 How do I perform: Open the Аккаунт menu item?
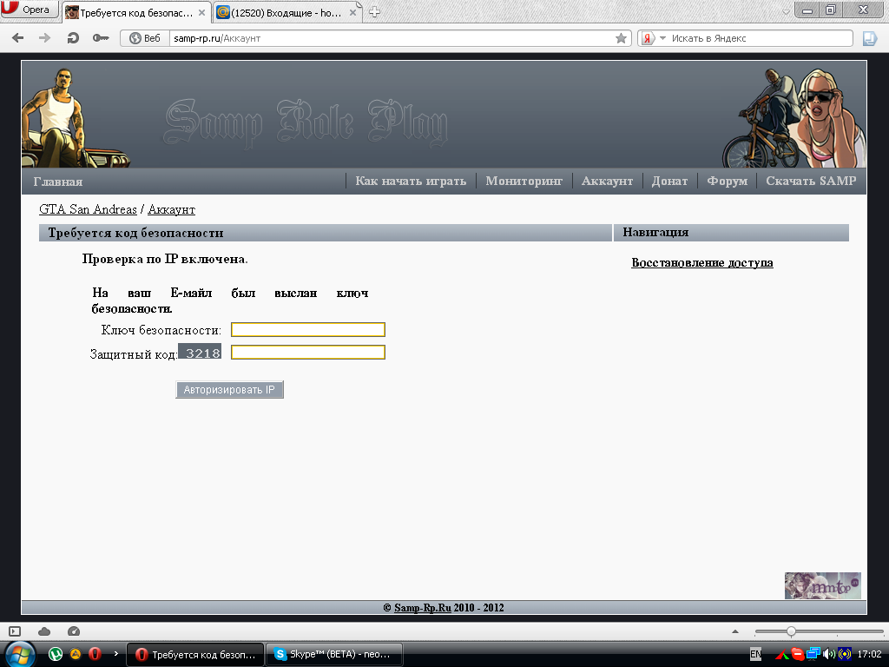pos(607,181)
